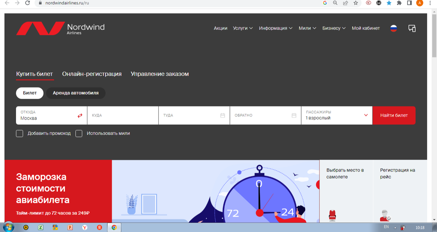Open calendar icon in Туда field

coord(223,115)
